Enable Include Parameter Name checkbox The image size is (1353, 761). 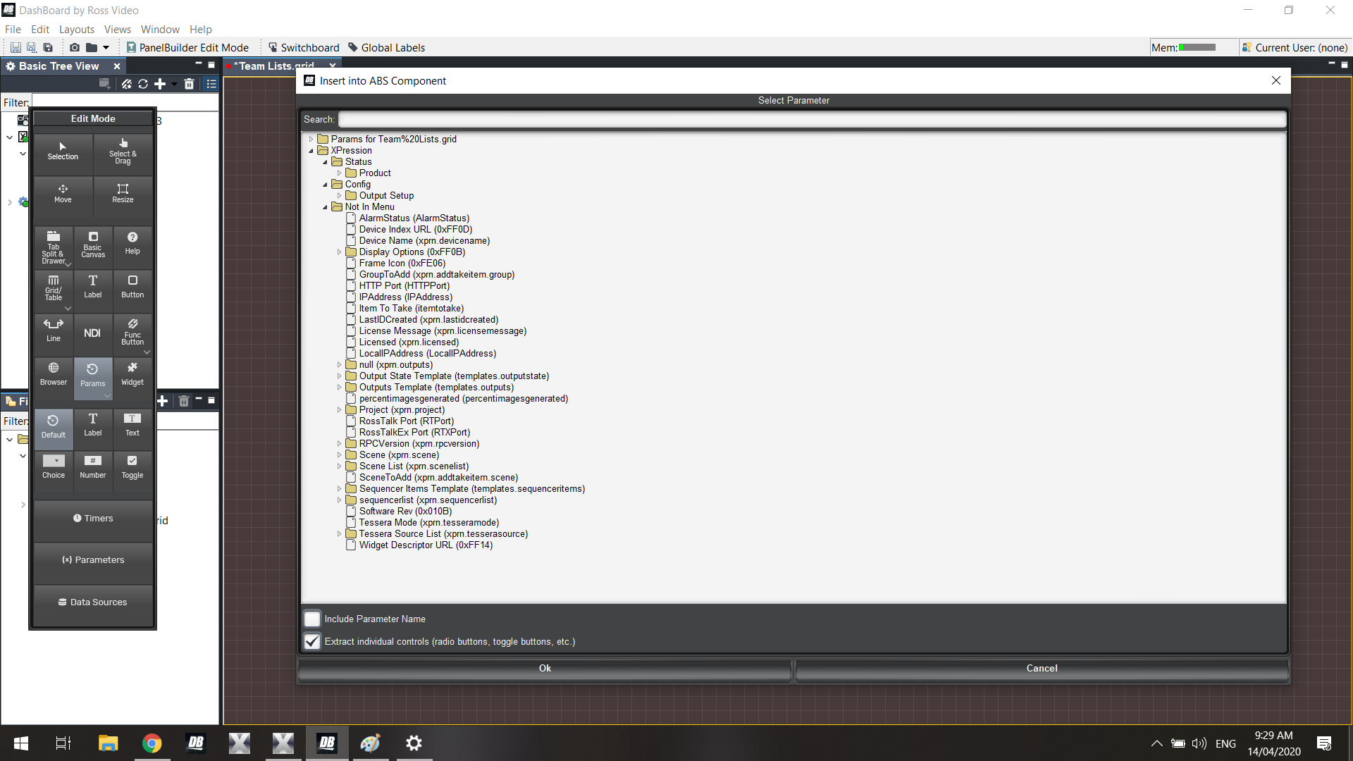tap(312, 619)
